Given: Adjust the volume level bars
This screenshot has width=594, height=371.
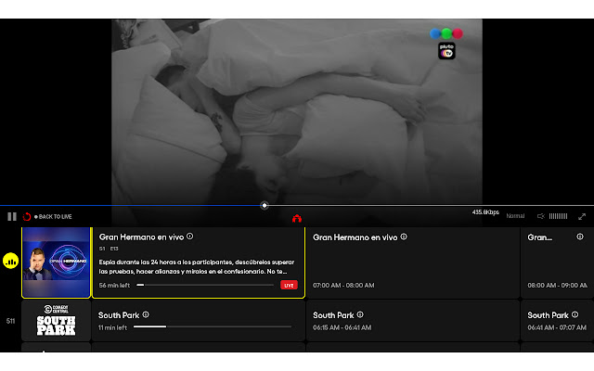Looking at the screenshot, I should point(558,216).
